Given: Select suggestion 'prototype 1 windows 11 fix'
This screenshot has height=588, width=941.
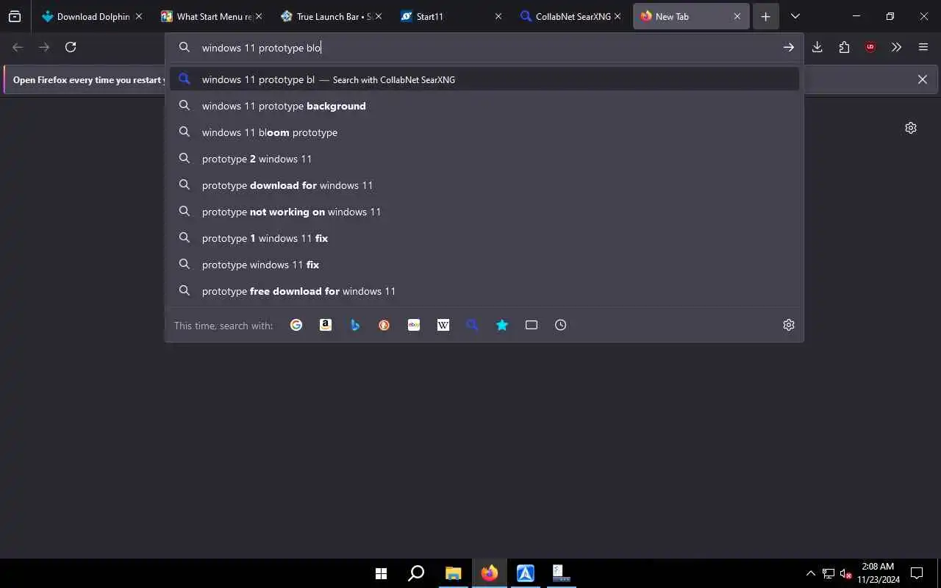Looking at the screenshot, I should tap(484, 238).
